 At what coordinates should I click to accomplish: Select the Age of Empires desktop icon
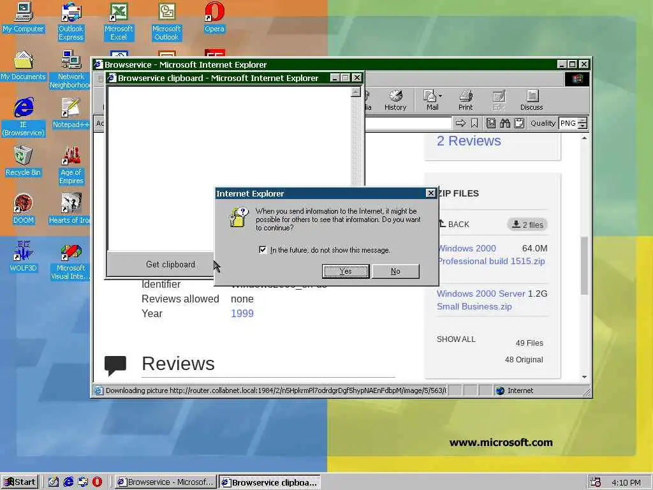tap(71, 165)
